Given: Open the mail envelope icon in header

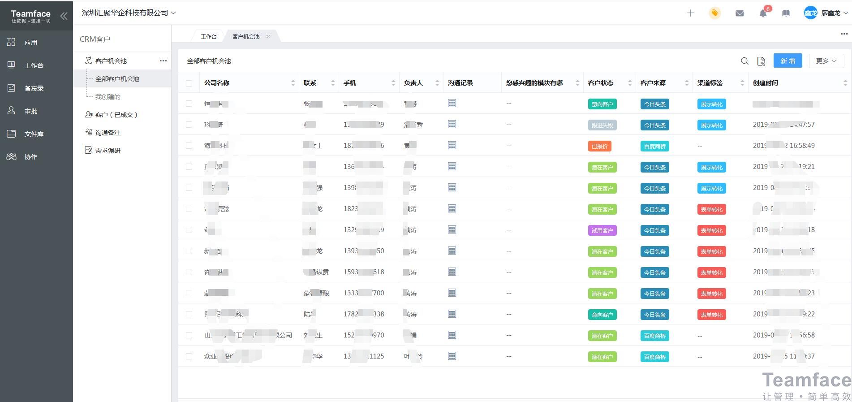Looking at the screenshot, I should pos(740,13).
